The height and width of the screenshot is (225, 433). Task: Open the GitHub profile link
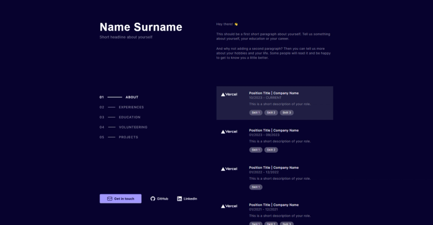pos(159,199)
